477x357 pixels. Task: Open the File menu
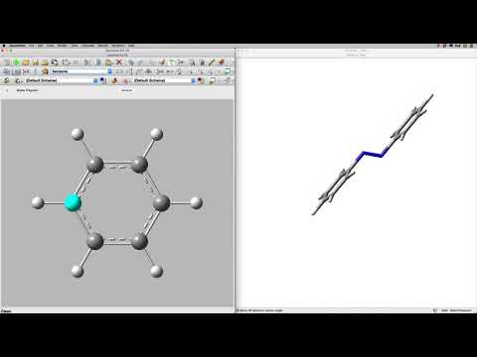[31, 46]
